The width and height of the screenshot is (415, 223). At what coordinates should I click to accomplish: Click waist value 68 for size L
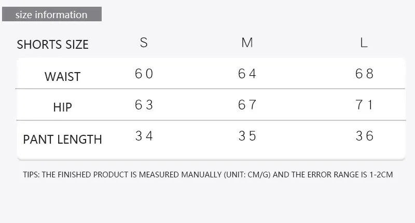click(x=364, y=74)
